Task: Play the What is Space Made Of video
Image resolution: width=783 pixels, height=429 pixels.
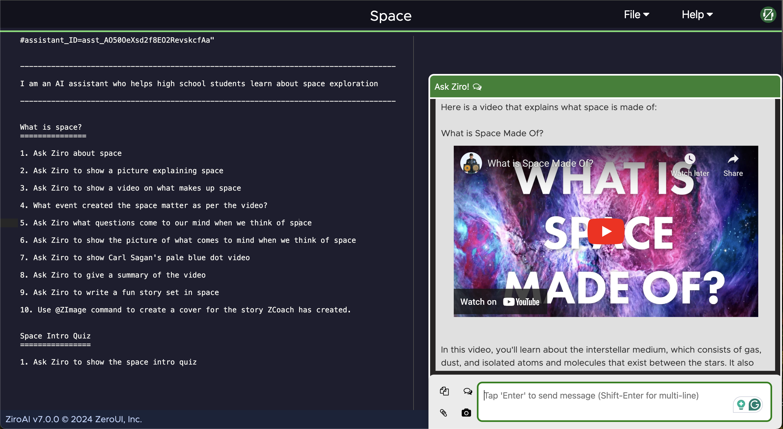Action: click(x=605, y=231)
